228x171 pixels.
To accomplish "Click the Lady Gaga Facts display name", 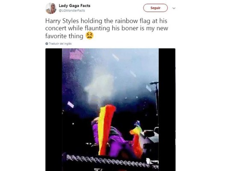I will 74,6.
